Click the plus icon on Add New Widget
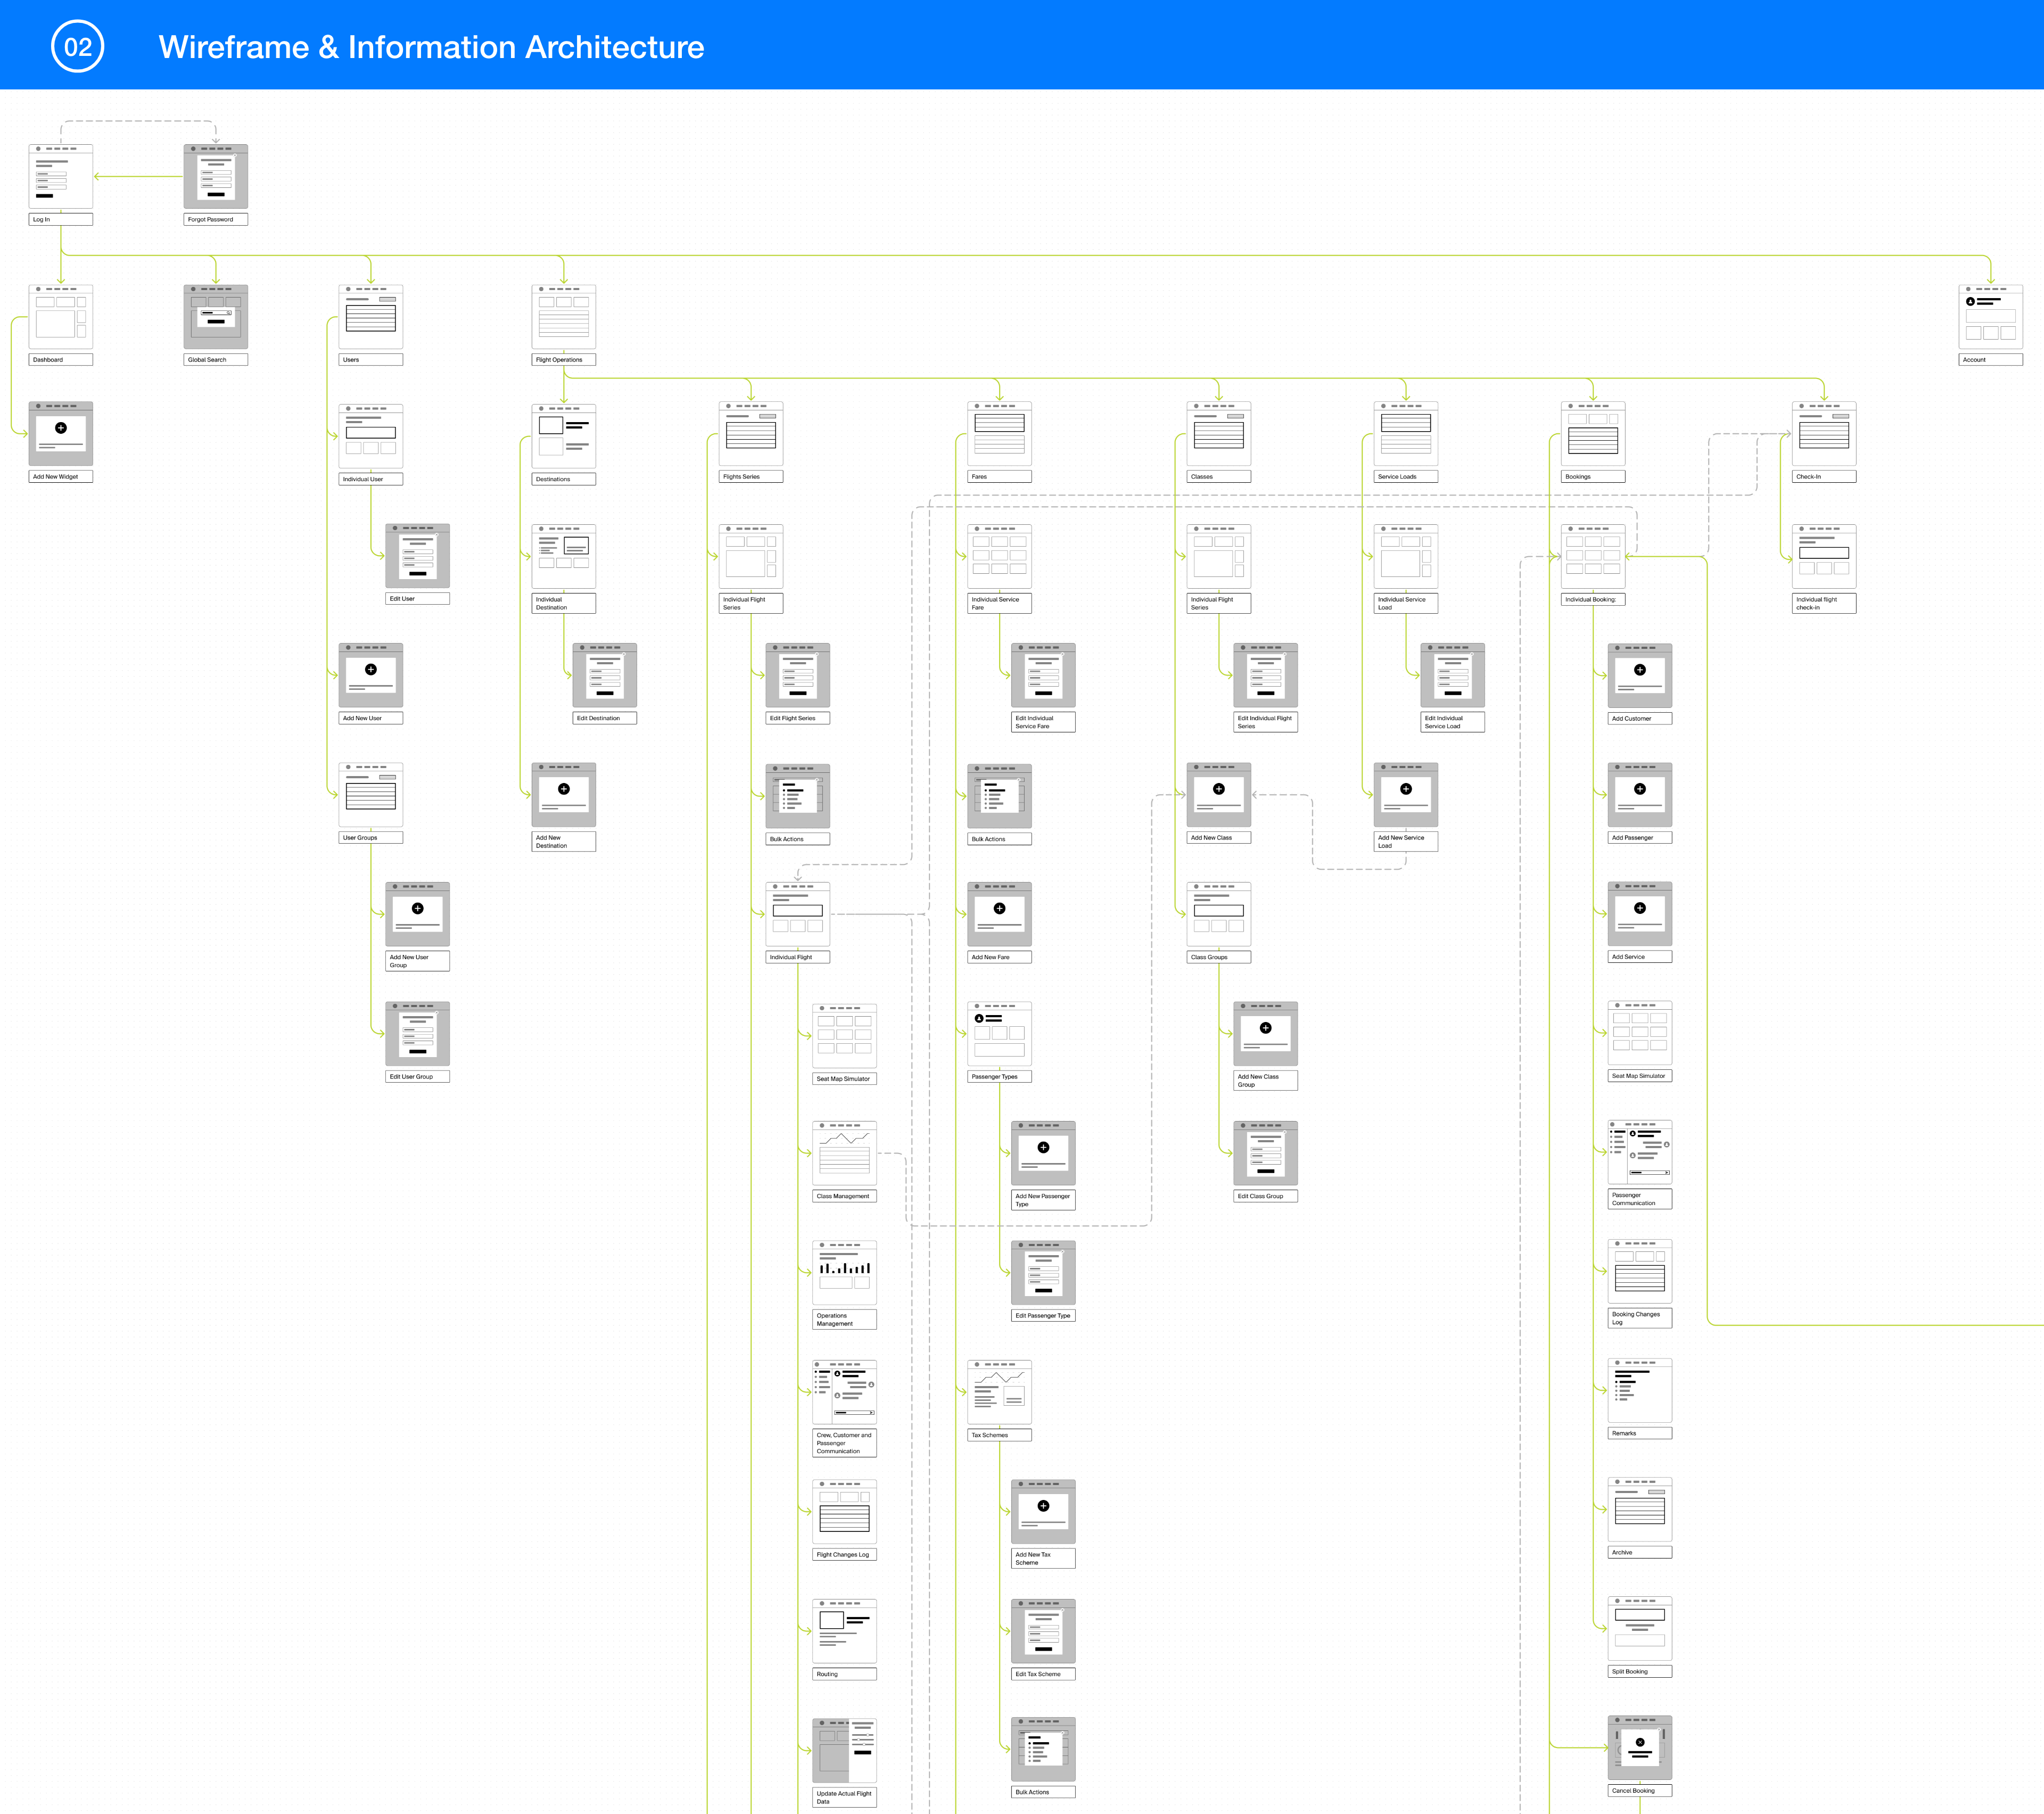The image size is (2044, 1814). pos(61,428)
